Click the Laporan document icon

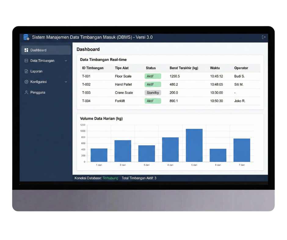tap(26, 71)
